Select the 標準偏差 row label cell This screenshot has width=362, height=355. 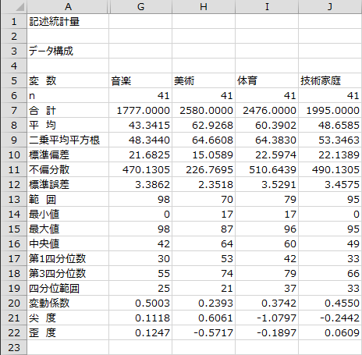pyautogui.click(x=68, y=154)
